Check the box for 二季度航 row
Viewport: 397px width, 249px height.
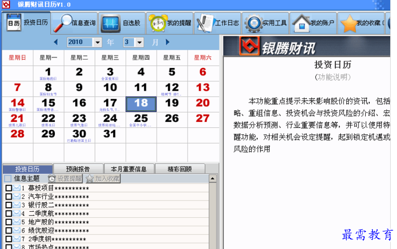click(9, 213)
